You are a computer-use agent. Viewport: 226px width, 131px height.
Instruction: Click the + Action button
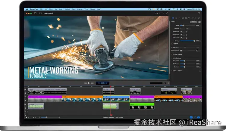pyautogui.click(x=193, y=22)
